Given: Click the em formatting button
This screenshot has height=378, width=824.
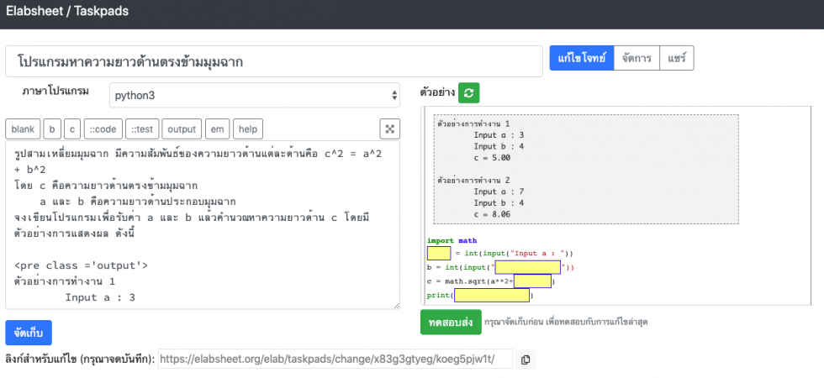Looking at the screenshot, I should 217,129.
